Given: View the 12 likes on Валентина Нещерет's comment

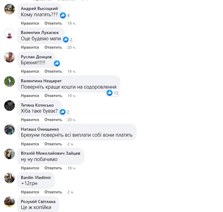Looking at the screenshot, I should [113, 93].
